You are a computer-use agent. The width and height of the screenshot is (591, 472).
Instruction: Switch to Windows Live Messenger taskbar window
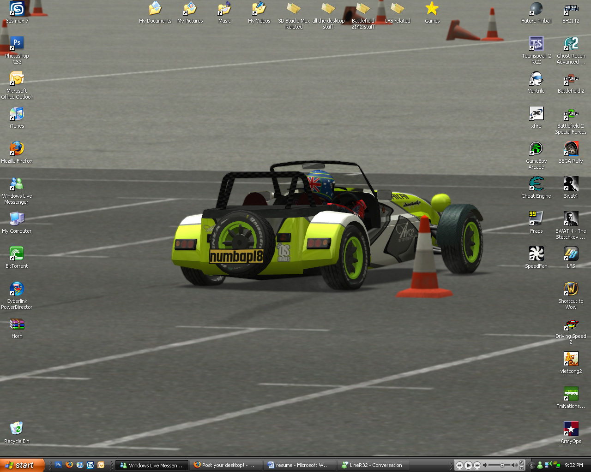152,466
